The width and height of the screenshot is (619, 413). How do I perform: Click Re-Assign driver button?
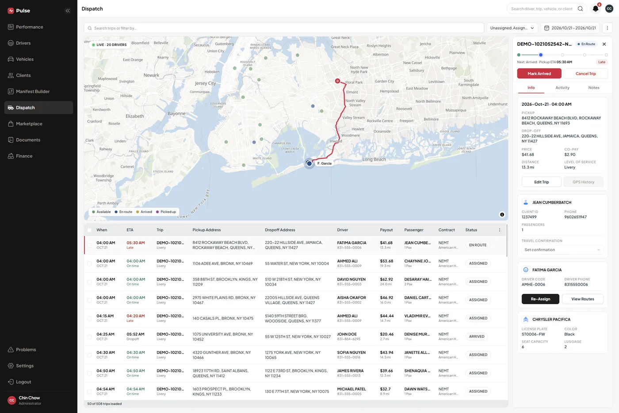[541, 299]
